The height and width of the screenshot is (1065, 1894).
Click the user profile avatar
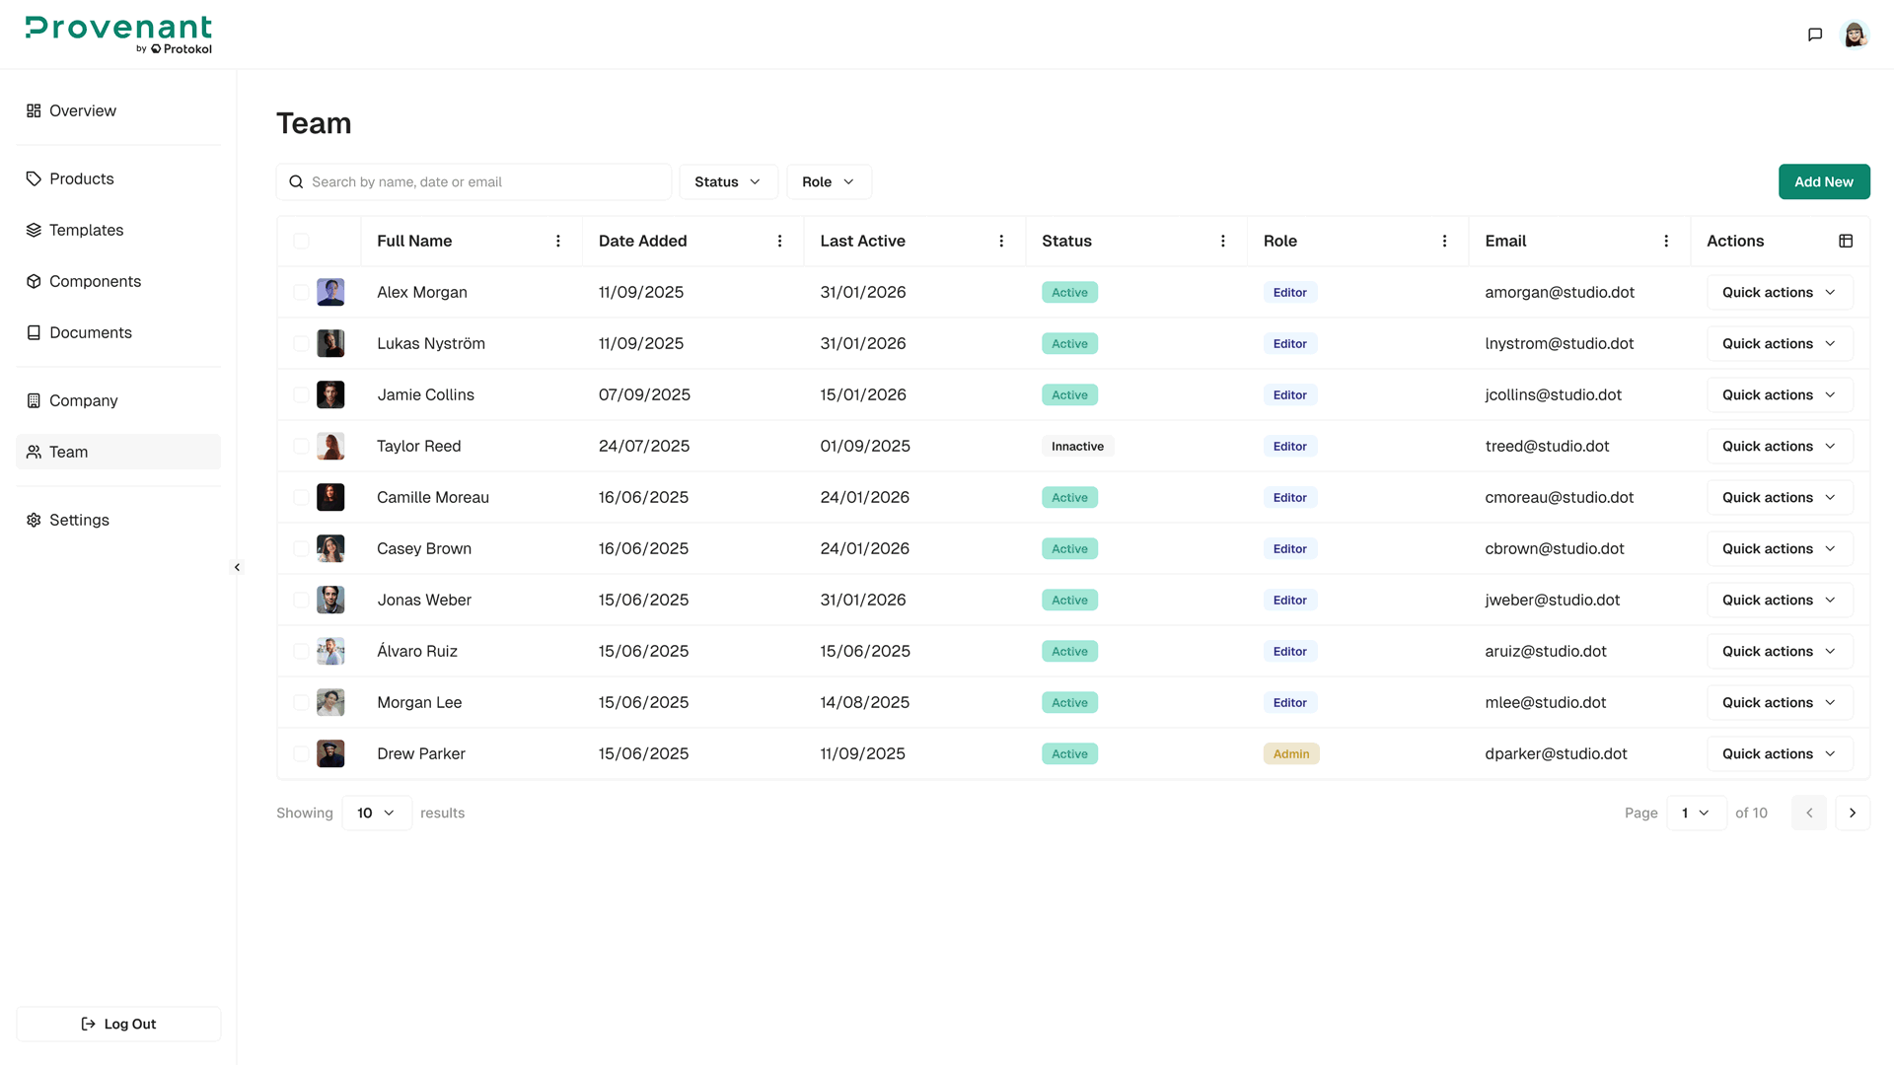point(1855,35)
